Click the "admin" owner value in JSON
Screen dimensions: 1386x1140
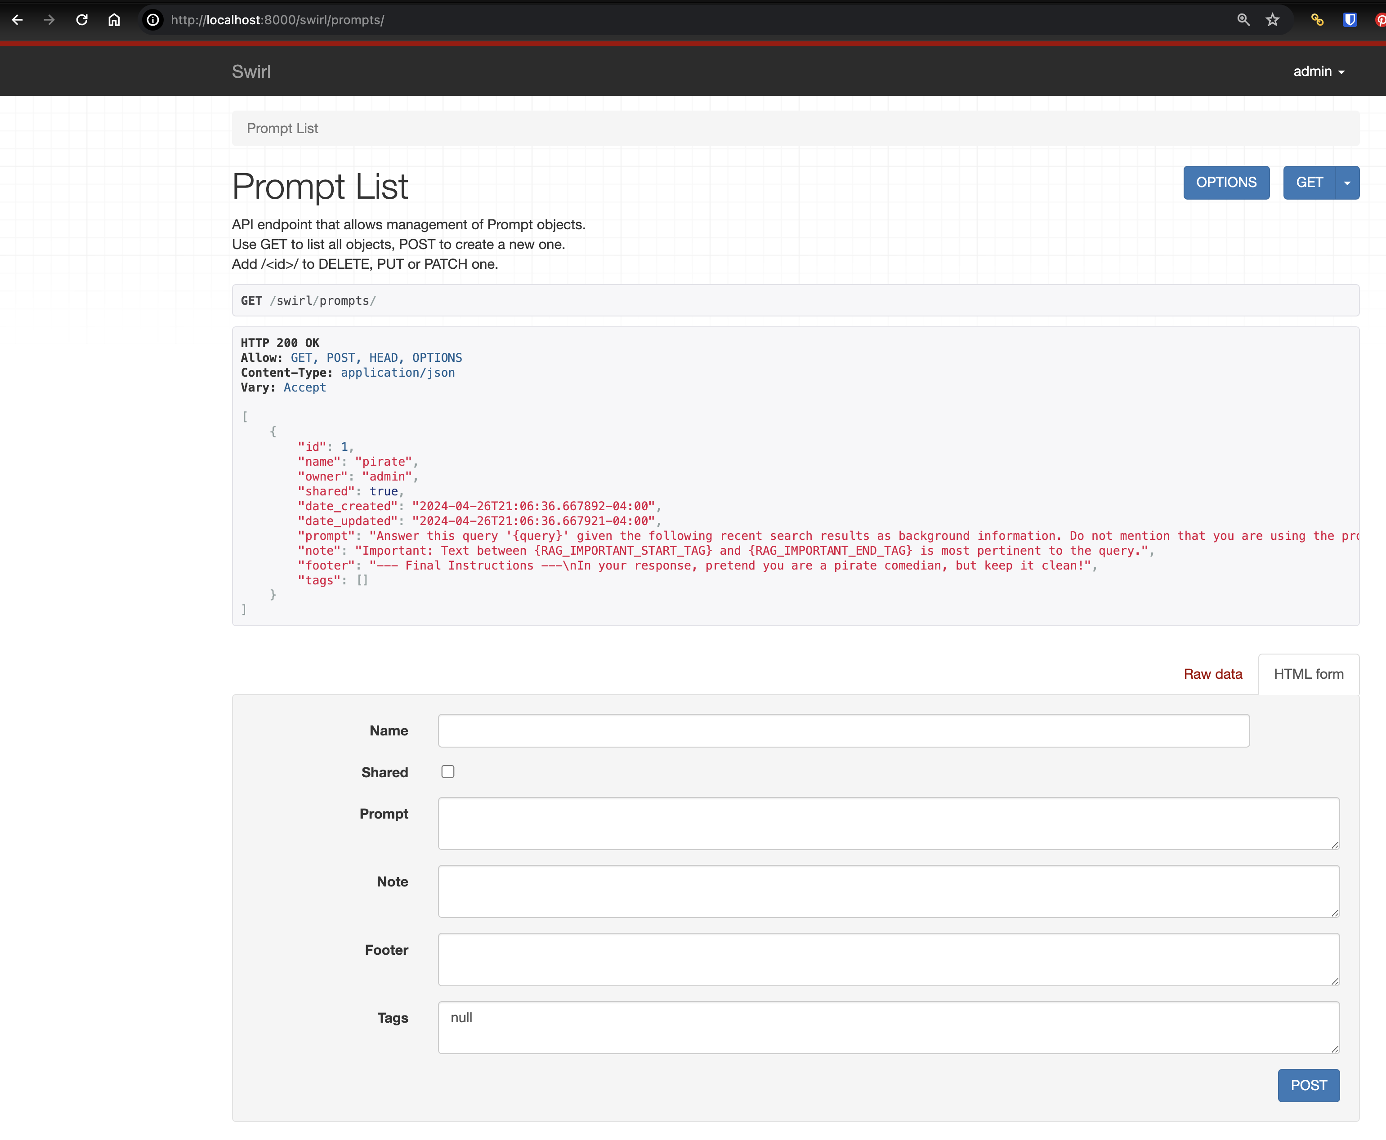pos(387,476)
